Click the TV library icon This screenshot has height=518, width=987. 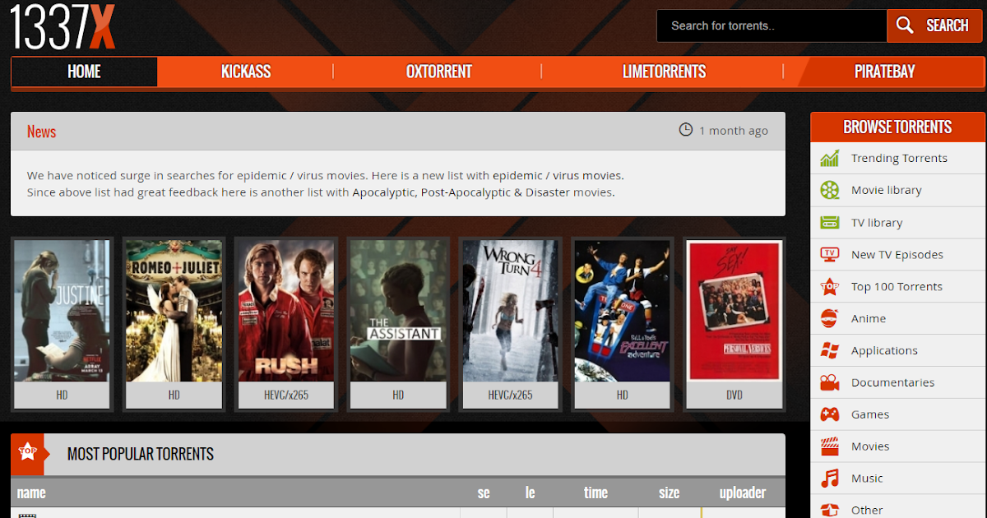point(830,222)
